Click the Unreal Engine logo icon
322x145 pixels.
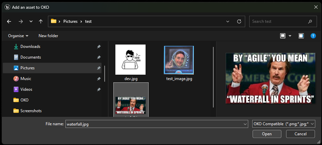[x=7, y=7]
